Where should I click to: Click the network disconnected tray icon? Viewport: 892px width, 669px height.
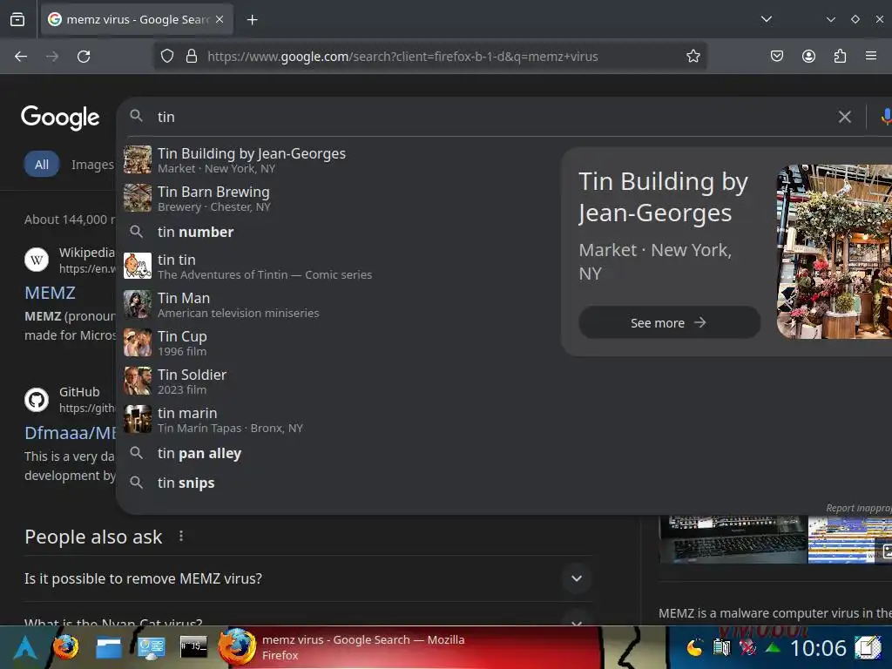pyautogui.click(x=747, y=647)
